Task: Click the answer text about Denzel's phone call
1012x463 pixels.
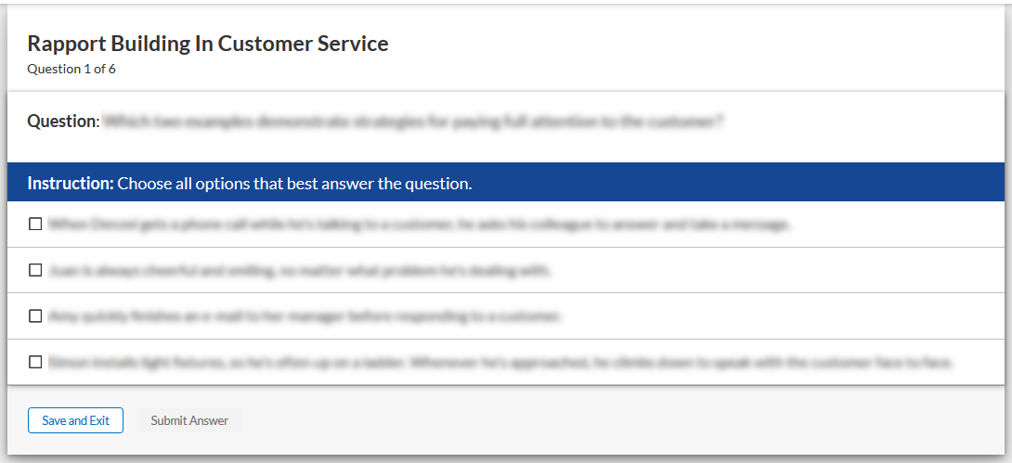Action: pyautogui.click(x=419, y=225)
